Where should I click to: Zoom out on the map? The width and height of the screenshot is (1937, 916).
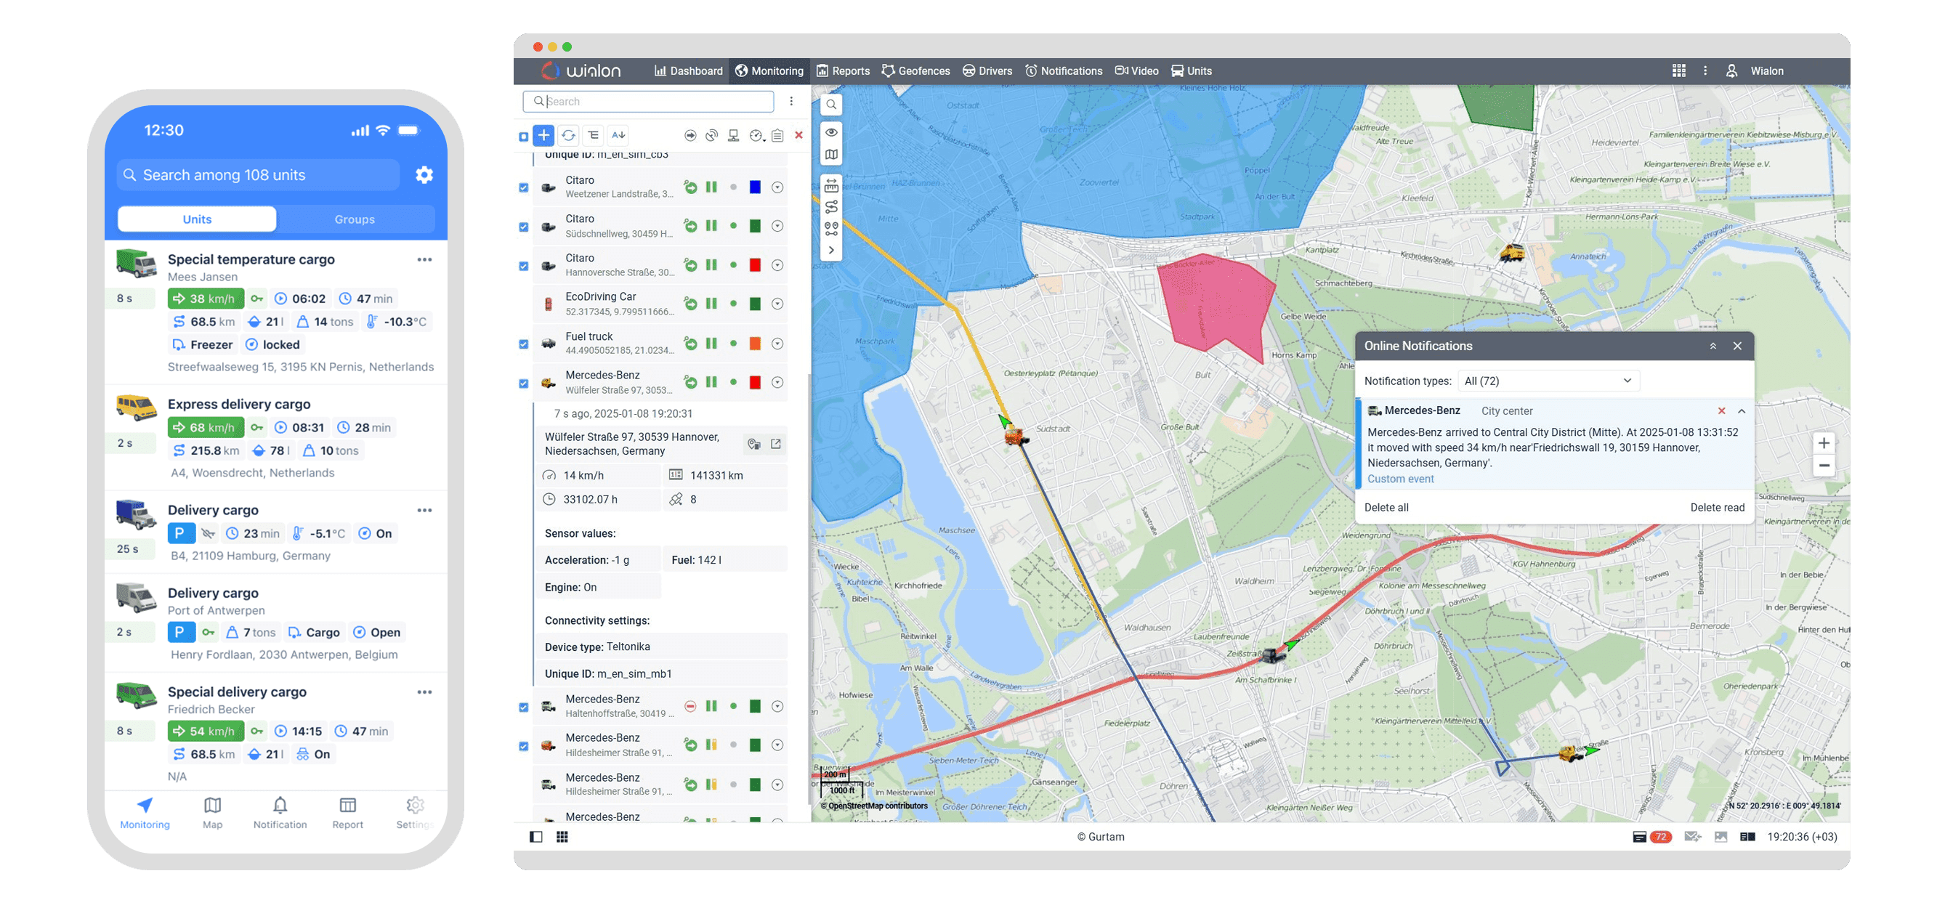coord(1824,466)
